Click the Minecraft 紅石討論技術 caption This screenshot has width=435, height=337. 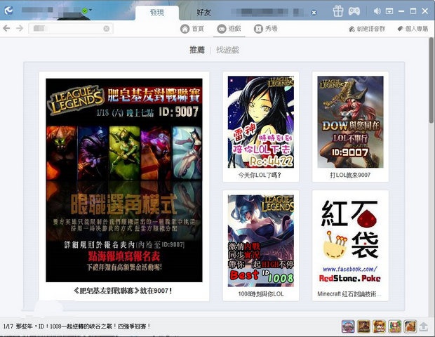point(349,294)
